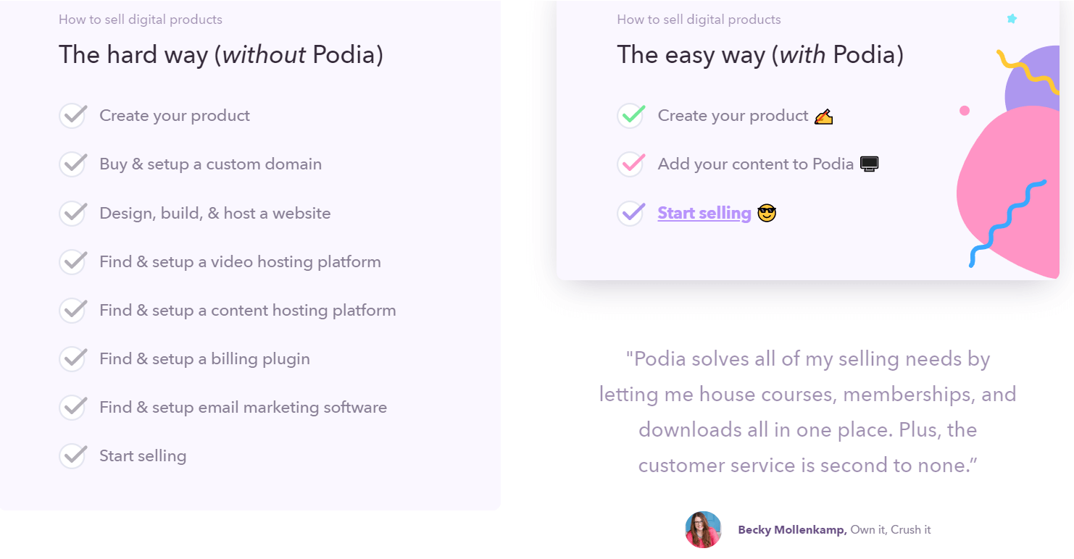The height and width of the screenshot is (559, 1074).
Task: Click gray checkmark for Buy & setup a custom domain
Action: (x=72, y=164)
